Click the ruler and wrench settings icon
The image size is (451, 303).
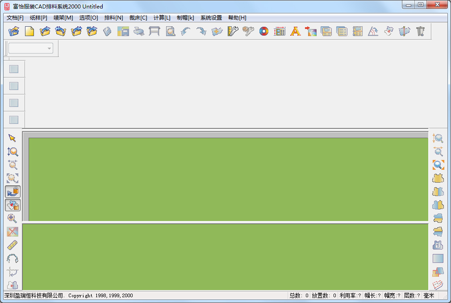click(233, 31)
